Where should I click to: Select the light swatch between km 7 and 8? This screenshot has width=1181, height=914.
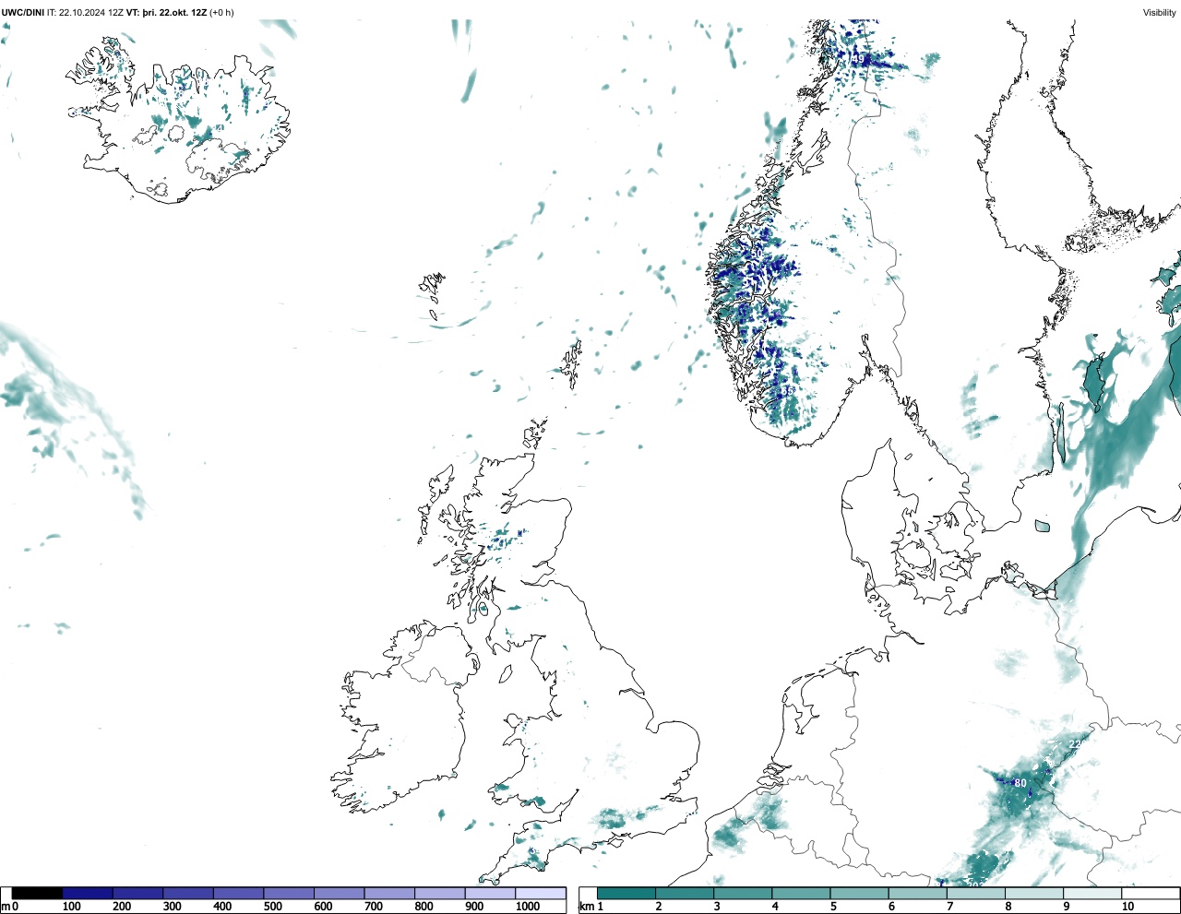pos(976,893)
